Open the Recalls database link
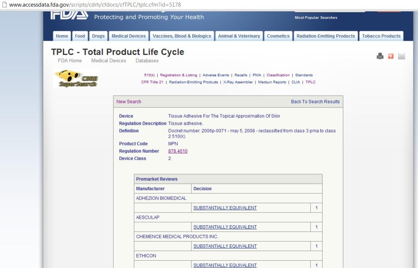Viewport: 418px width, 268px height. pyautogui.click(x=241, y=75)
